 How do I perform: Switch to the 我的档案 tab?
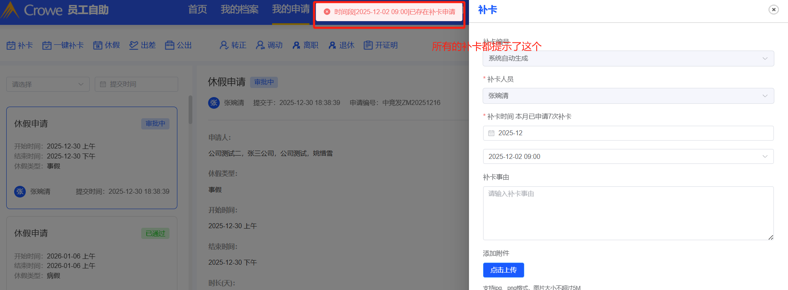pos(240,10)
